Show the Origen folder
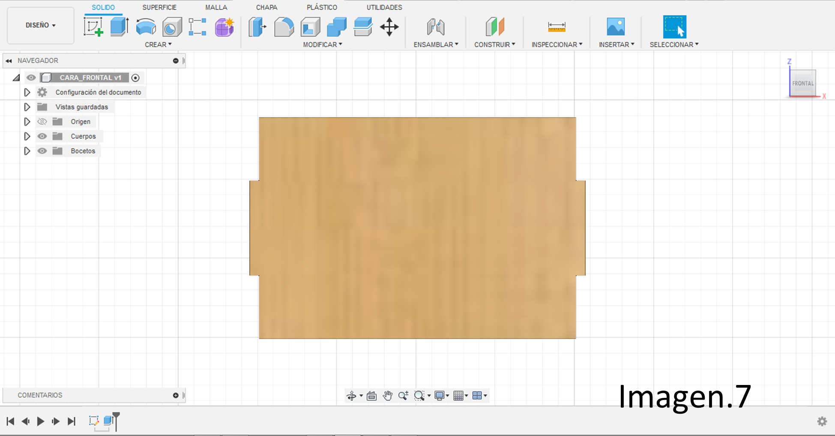 coord(42,121)
